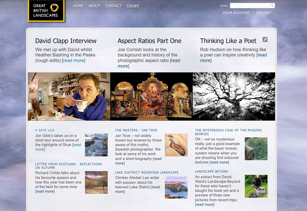Click the A SKYE LOG heading link
Image resolution: width=307 pixels, height=211 pixels.
click(45, 130)
